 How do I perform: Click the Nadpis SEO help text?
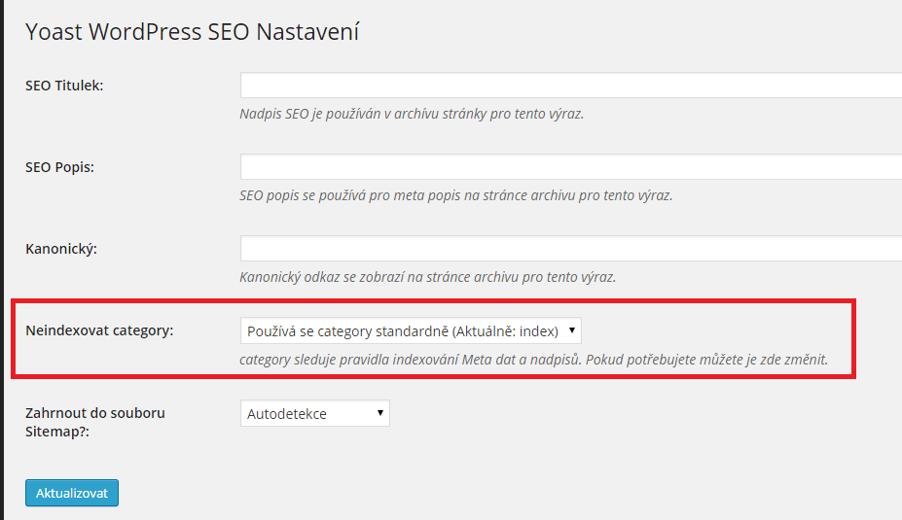point(412,114)
